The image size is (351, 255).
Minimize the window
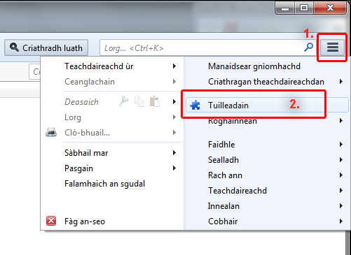coord(285,8)
